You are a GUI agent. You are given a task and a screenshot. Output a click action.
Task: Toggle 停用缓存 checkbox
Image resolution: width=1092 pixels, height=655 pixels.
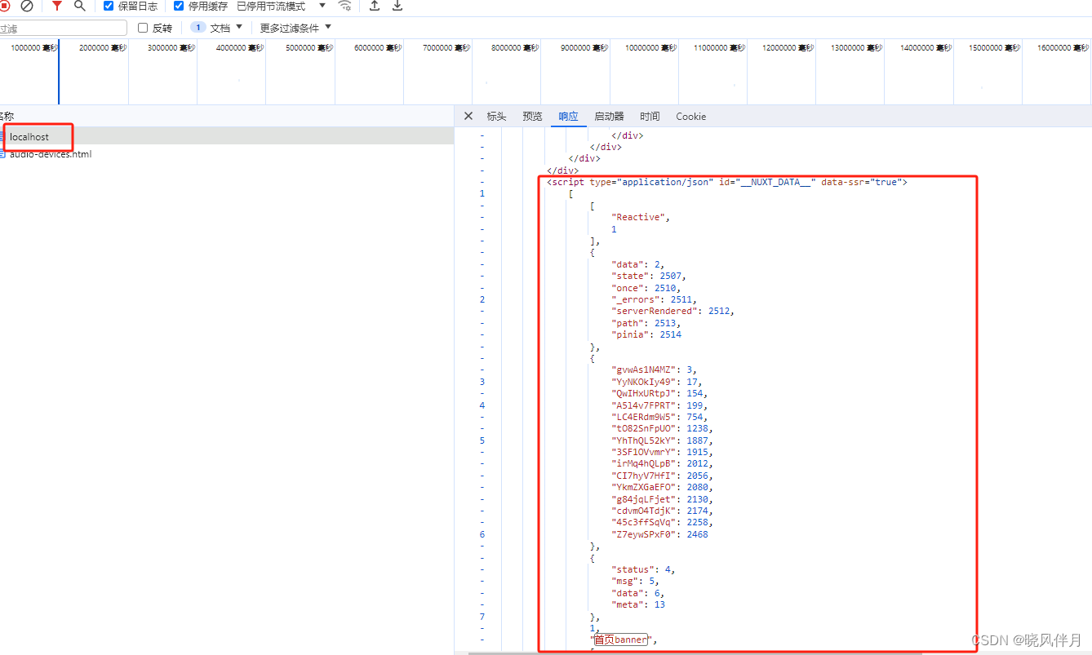coord(179,6)
